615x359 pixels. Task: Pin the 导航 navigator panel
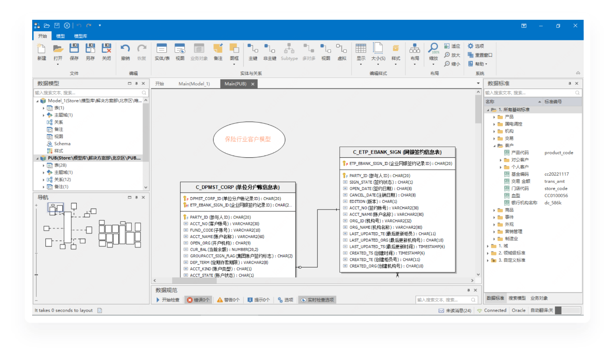tap(136, 197)
